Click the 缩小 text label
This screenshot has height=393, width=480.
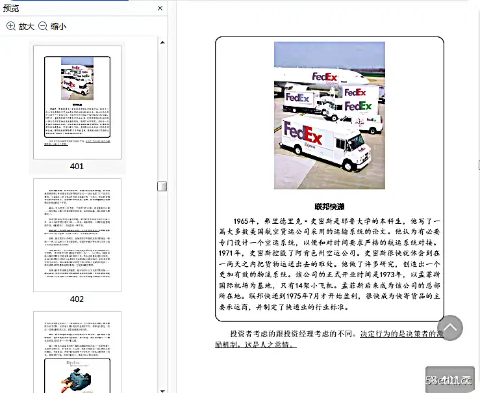click(58, 27)
